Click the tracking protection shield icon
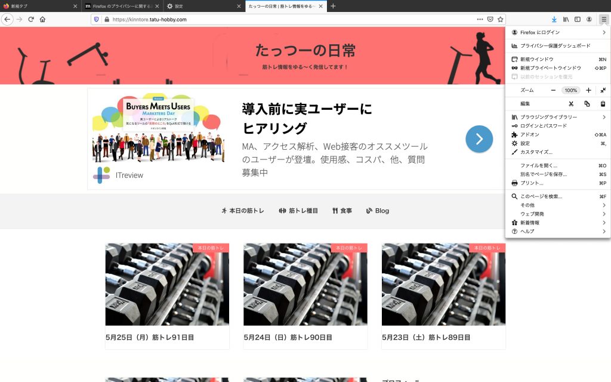Image resolution: width=611 pixels, height=382 pixels. point(97,19)
